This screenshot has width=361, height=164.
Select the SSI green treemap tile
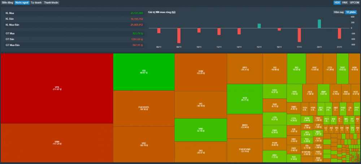(x=144, y=72)
